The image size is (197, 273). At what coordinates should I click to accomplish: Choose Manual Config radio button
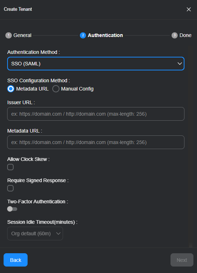point(56,89)
